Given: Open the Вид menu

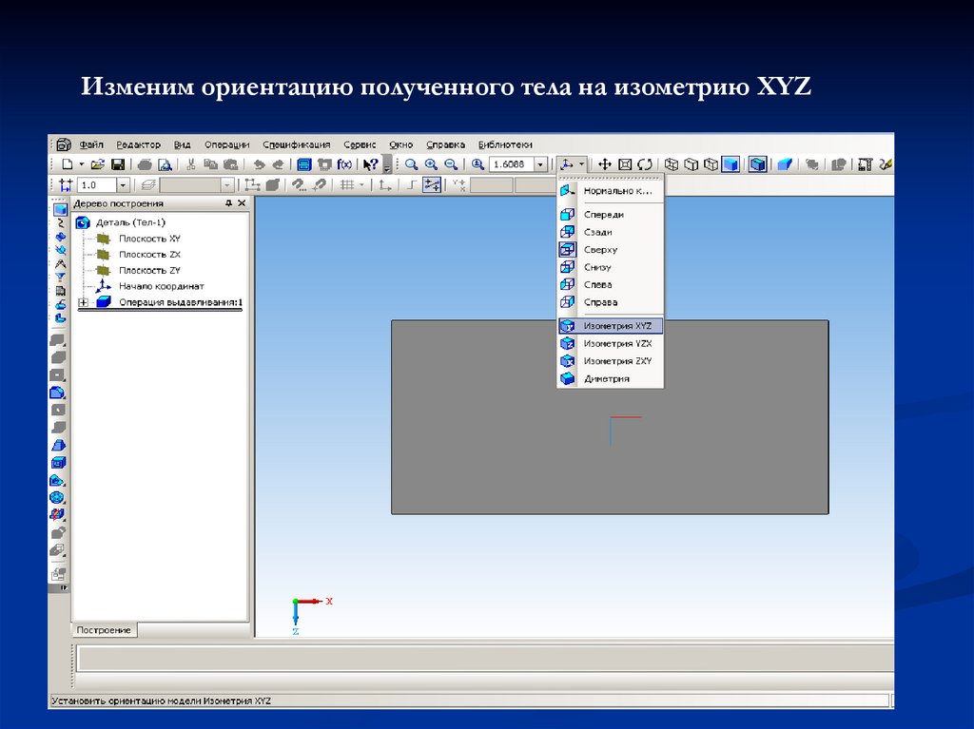Looking at the screenshot, I should click(x=182, y=144).
